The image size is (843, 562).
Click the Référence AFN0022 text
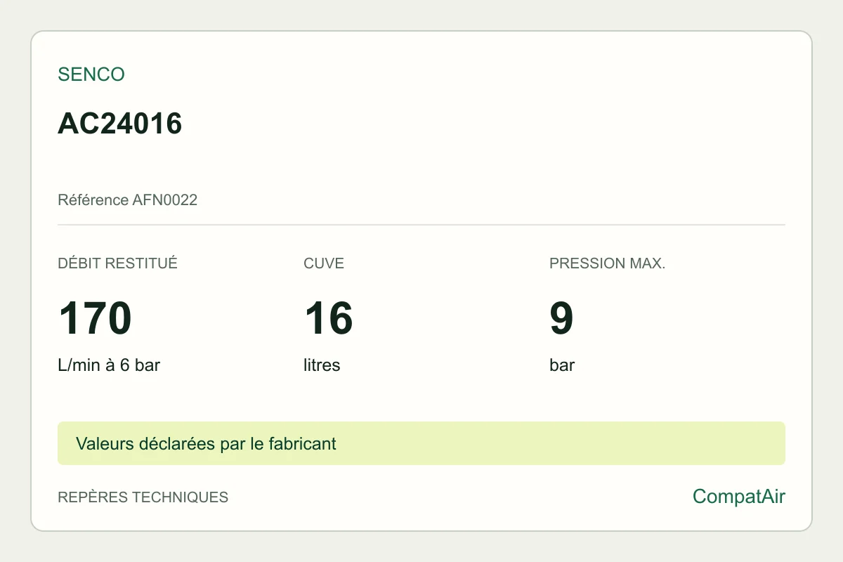tap(128, 200)
